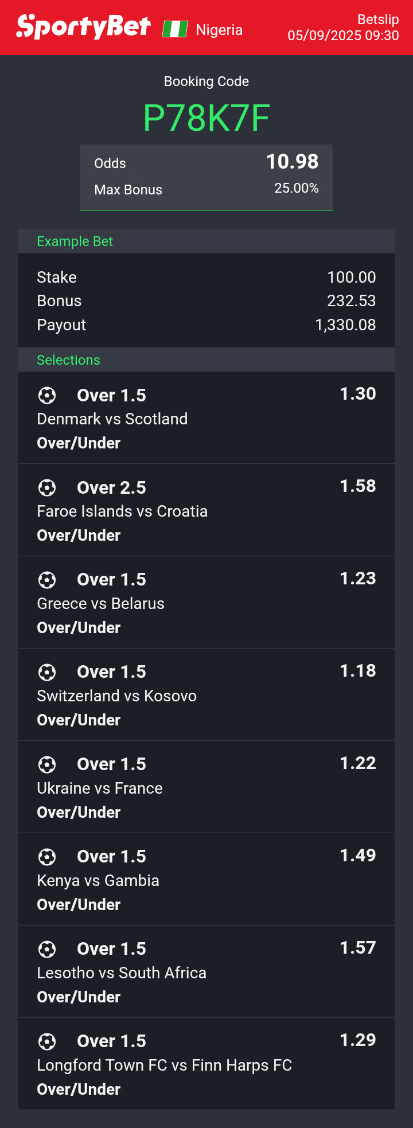The image size is (413, 1128).
Task: Click the 1.57 odds for Lesotho match
Action: [358, 947]
